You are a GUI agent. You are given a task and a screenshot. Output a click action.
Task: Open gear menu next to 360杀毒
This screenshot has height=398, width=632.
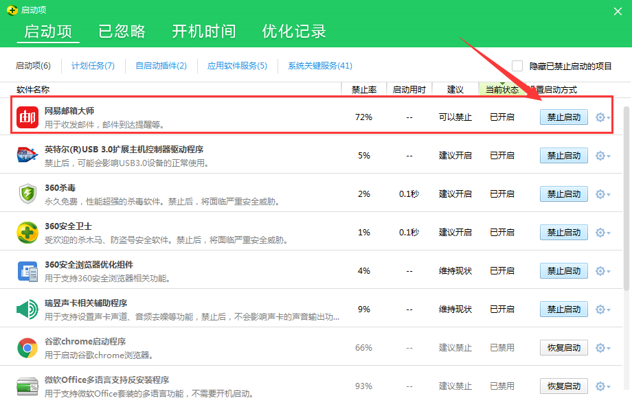[x=602, y=194]
